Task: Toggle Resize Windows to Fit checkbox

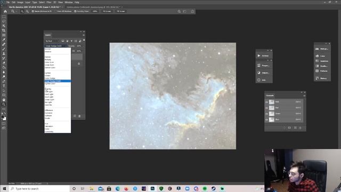Action: pos(33,11)
